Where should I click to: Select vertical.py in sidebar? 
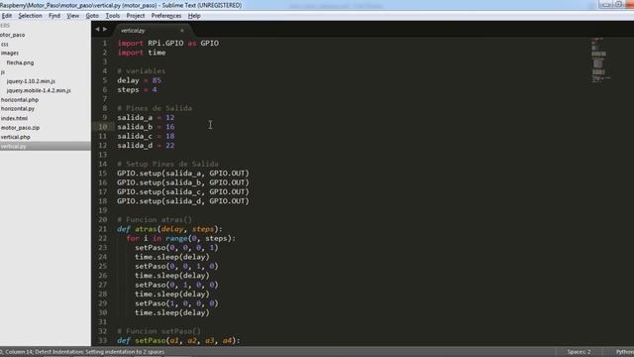click(x=13, y=146)
